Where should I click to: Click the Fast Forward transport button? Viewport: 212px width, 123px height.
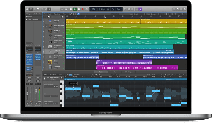(66, 9)
